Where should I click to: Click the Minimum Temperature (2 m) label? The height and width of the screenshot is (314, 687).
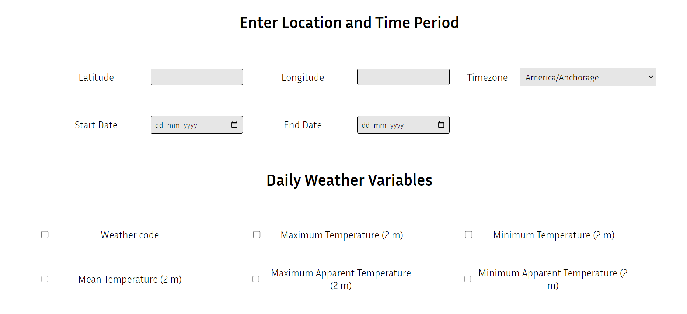pyautogui.click(x=554, y=235)
